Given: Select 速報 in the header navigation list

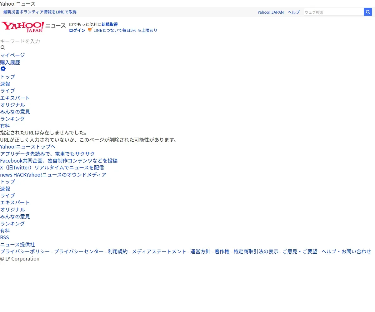Looking at the screenshot, I should (x=5, y=84).
